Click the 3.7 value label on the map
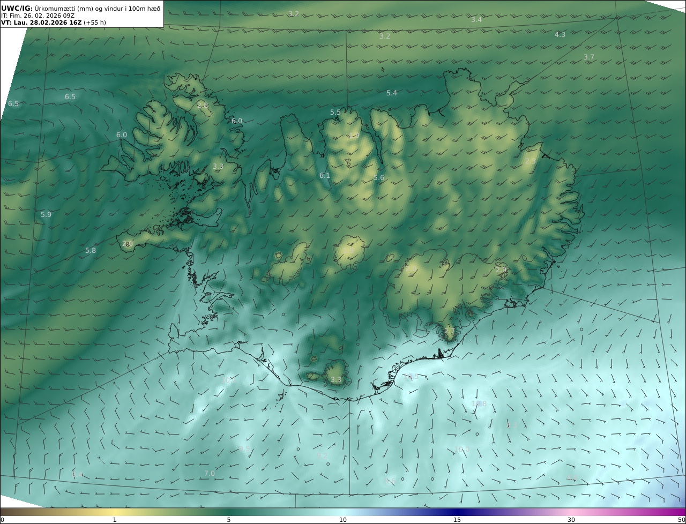686x524 pixels. pyautogui.click(x=588, y=57)
